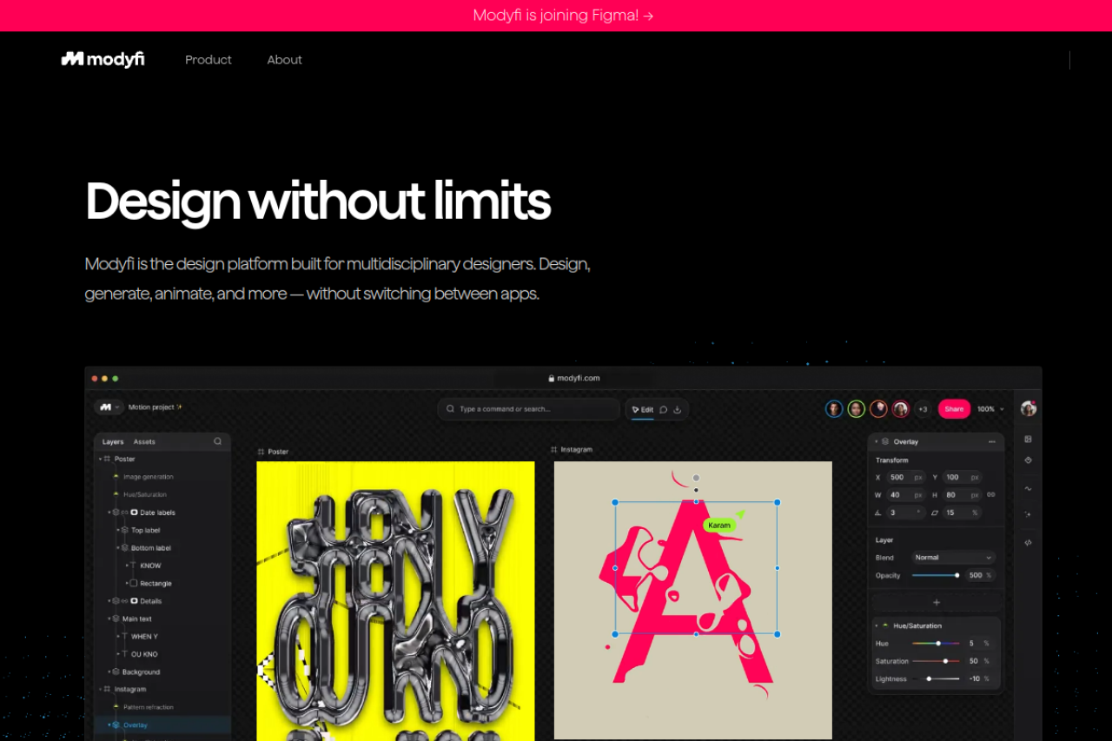1112x741 pixels.
Task: Switch to the Assets tab
Action: pos(144,442)
